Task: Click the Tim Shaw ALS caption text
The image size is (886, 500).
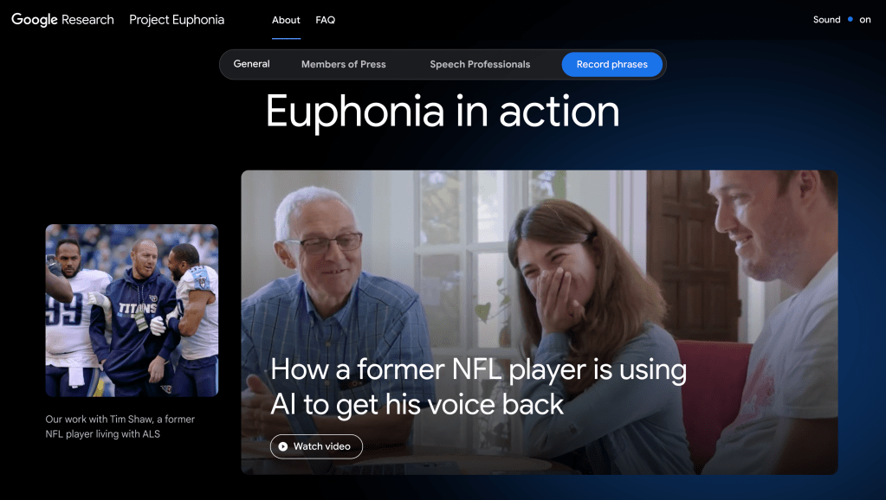Action: click(x=120, y=426)
